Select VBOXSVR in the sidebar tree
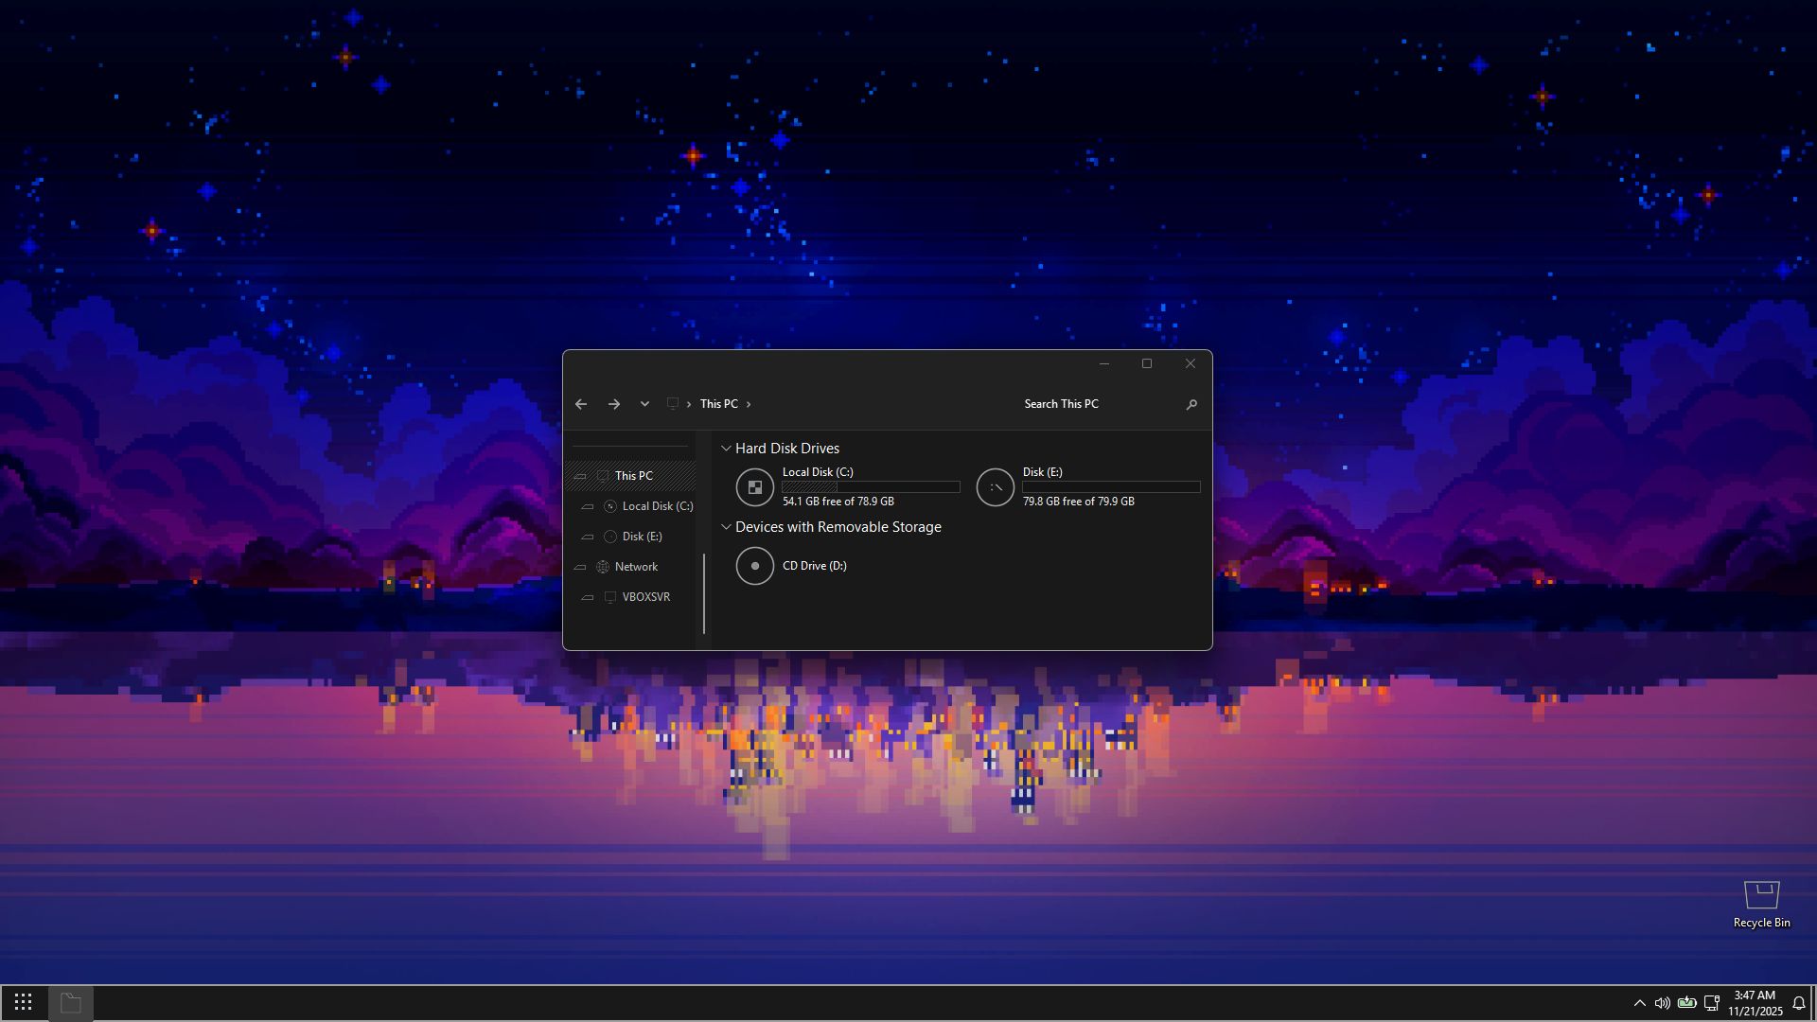Image resolution: width=1817 pixels, height=1022 pixels. click(x=645, y=597)
